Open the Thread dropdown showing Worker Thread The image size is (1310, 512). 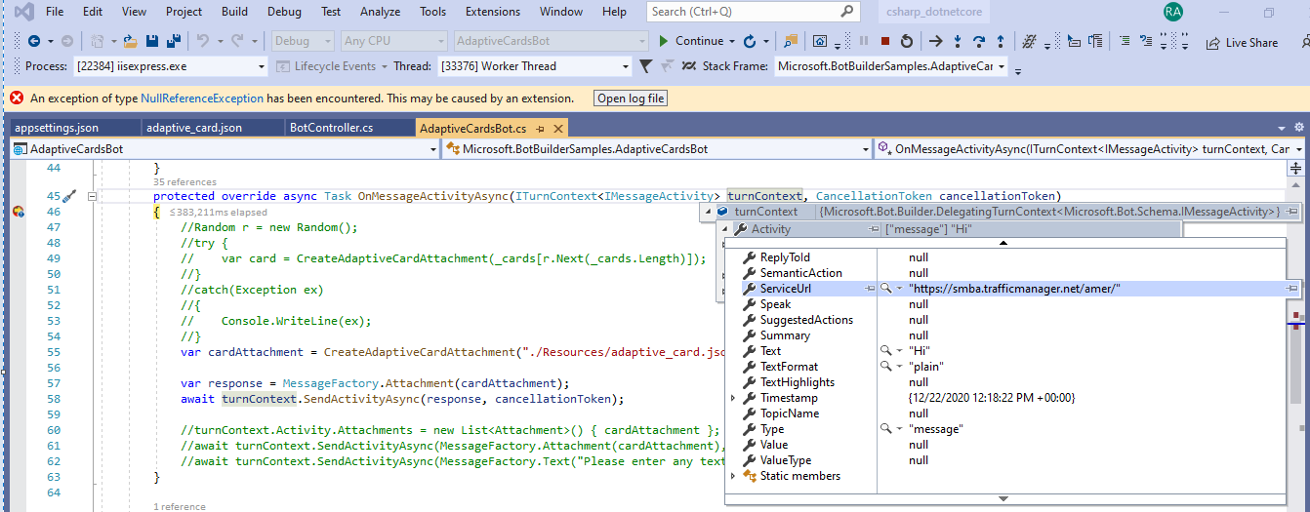coord(626,66)
